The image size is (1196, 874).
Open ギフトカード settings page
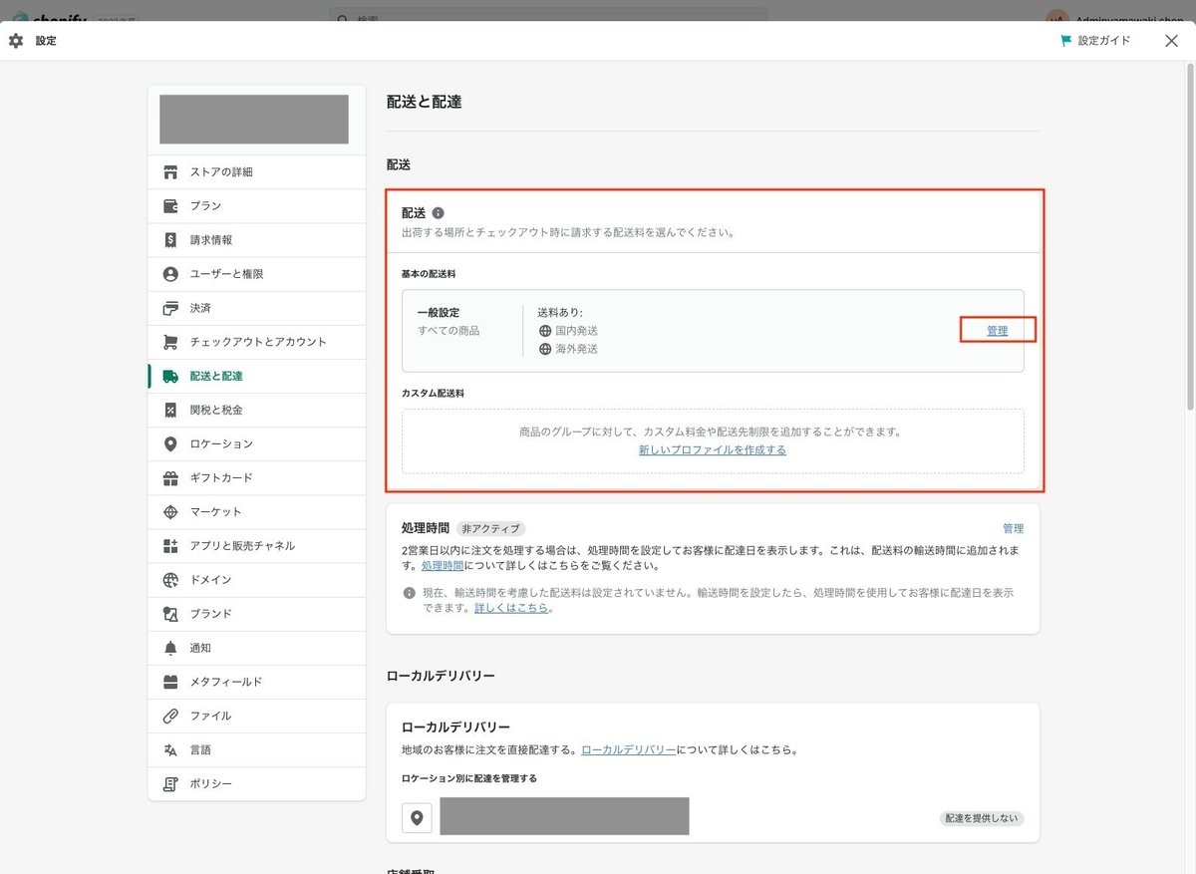click(257, 477)
